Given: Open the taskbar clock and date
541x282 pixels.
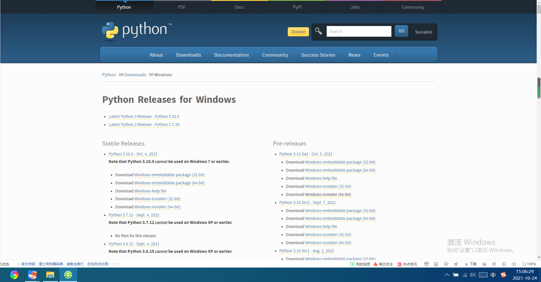Looking at the screenshot, I should [525, 275].
